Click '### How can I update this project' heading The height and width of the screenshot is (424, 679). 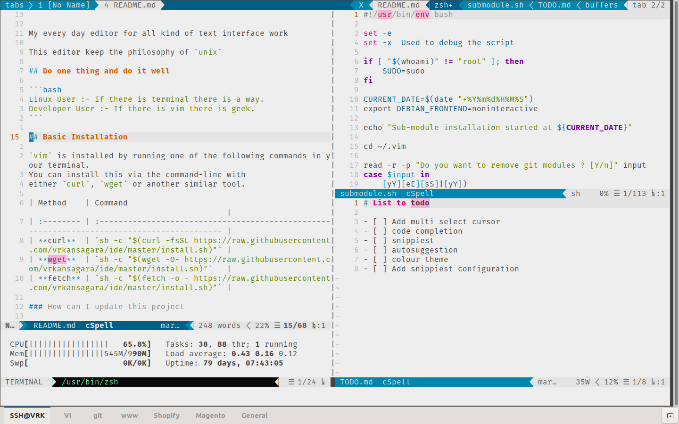(107, 307)
